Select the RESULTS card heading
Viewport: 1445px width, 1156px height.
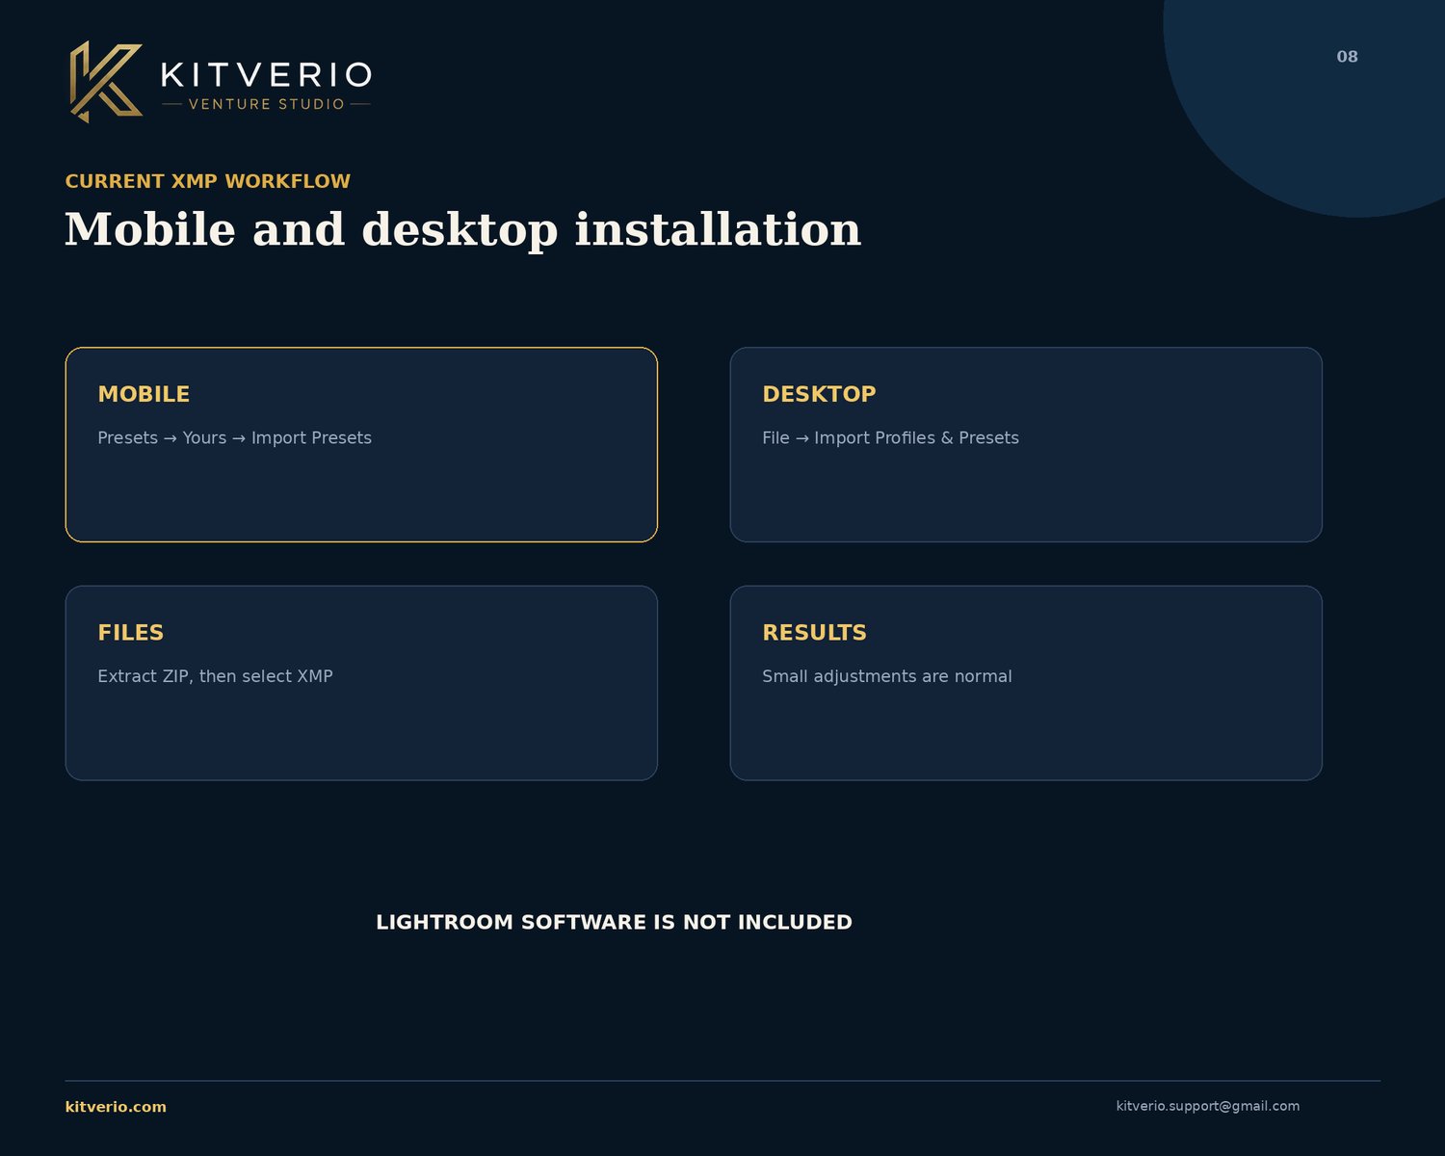coord(815,633)
